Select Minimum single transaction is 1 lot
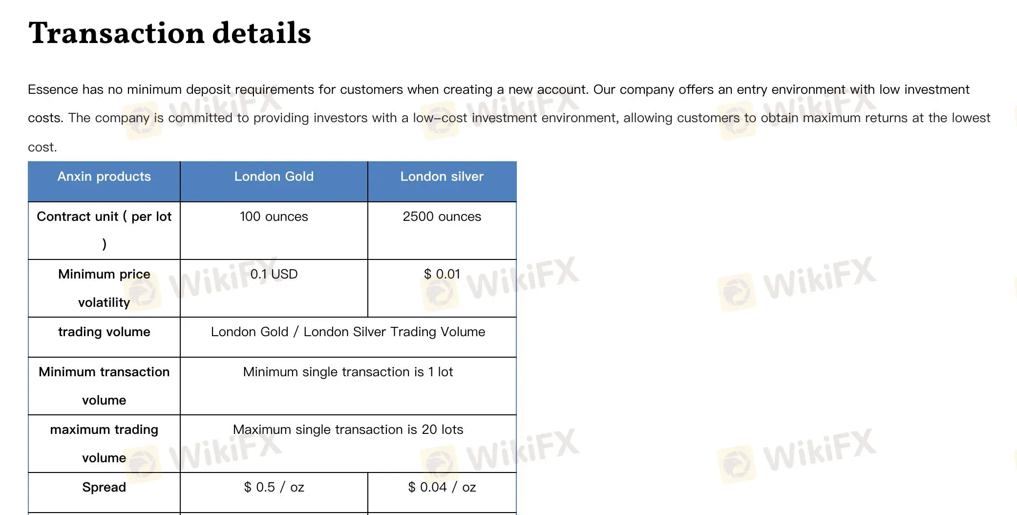1017x515 pixels. (x=348, y=386)
